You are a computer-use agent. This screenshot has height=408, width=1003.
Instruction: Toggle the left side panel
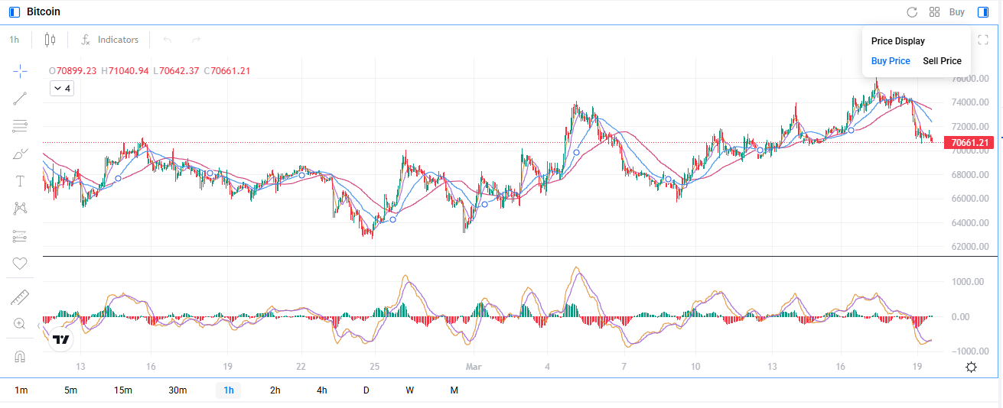point(14,12)
